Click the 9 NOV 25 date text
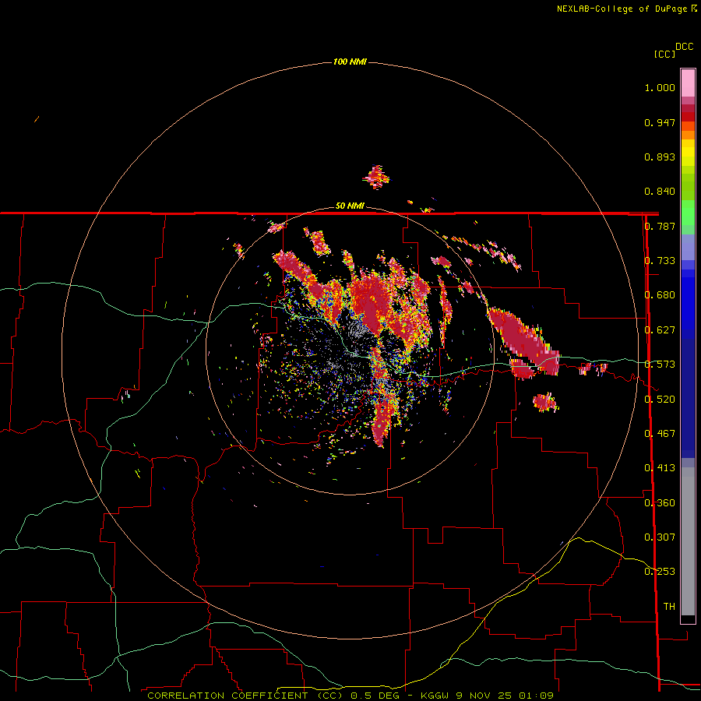The width and height of the screenshot is (701, 701). pyautogui.click(x=484, y=696)
